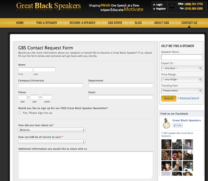
Task: Open 'How did you hear about us?' dropdown
Action: click(x=52, y=130)
